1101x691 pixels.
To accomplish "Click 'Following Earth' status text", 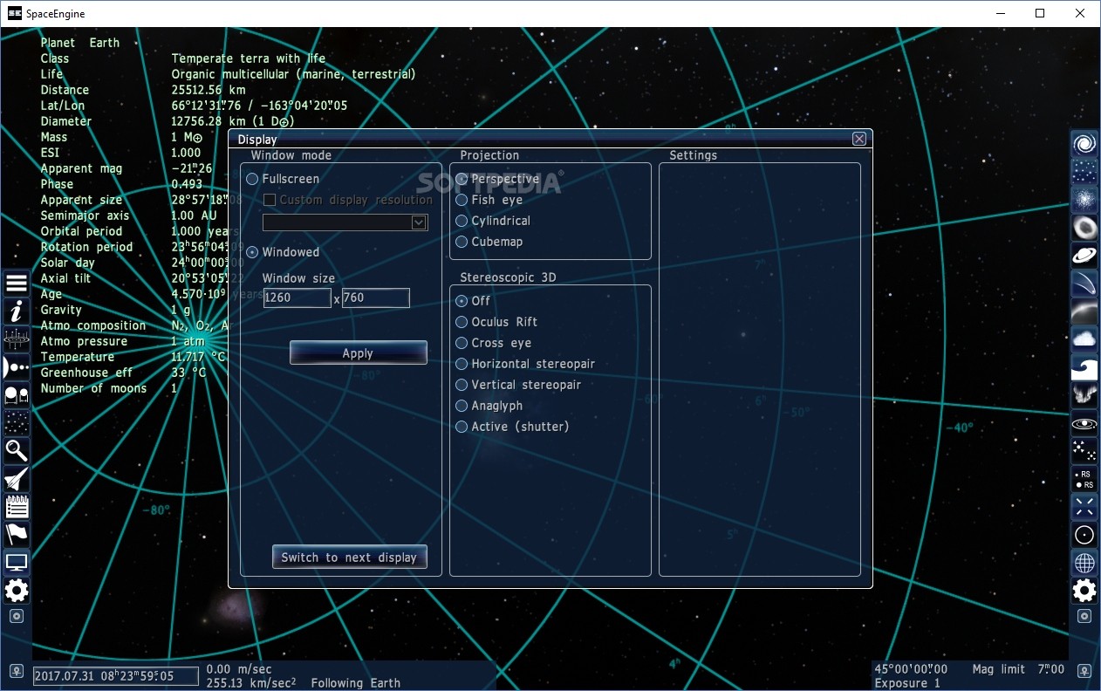I will 356,683.
